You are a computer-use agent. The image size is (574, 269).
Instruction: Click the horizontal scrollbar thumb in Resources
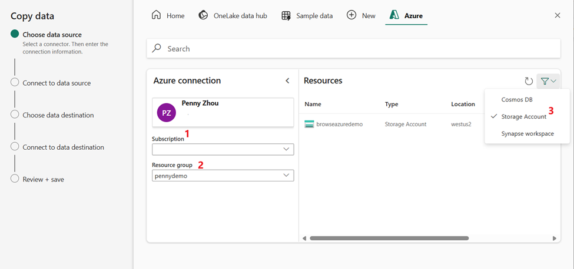pyautogui.click(x=389, y=238)
